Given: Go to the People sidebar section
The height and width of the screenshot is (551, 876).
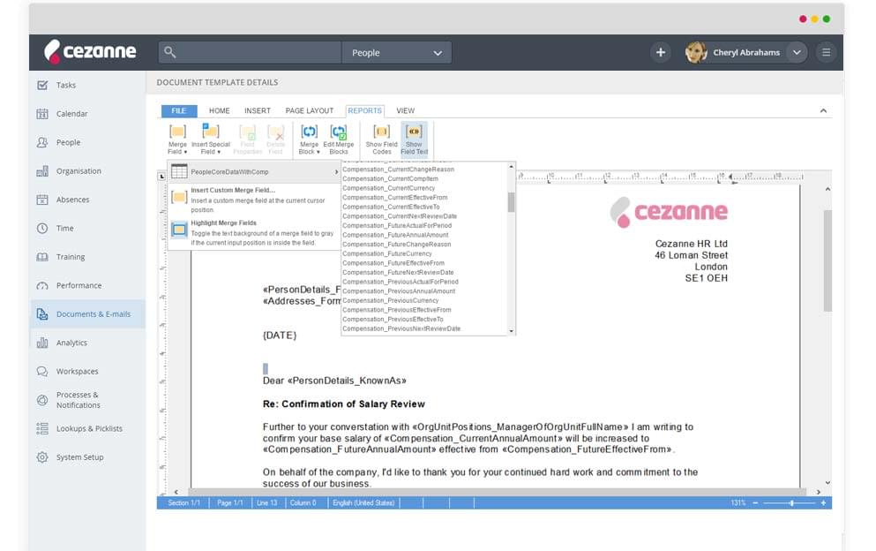Looking at the screenshot, I should 68,142.
